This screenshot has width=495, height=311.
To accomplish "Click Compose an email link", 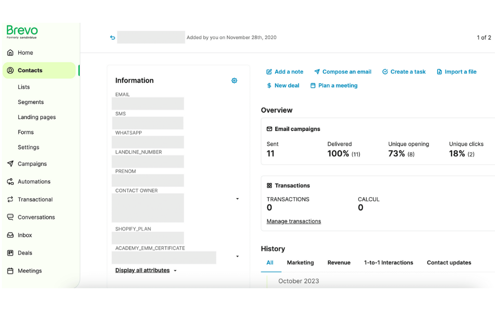I will click(x=346, y=72).
